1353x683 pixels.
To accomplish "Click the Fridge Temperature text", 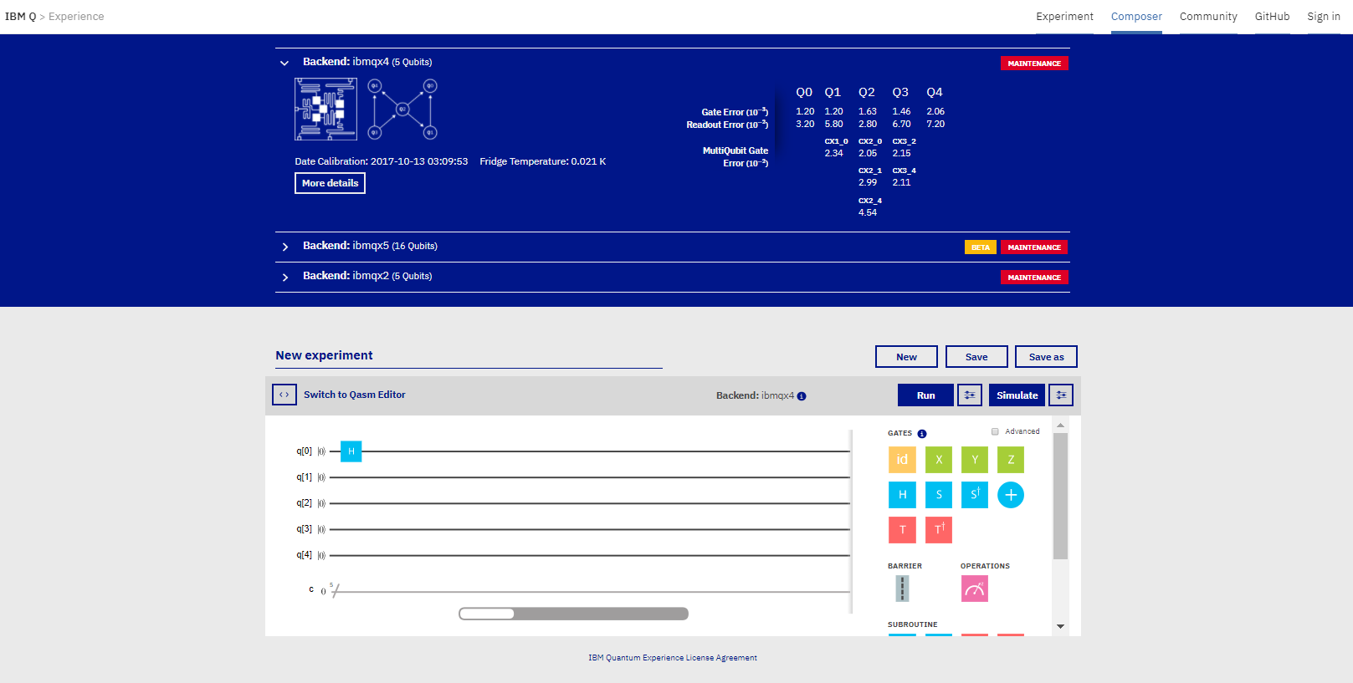I will tap(543, 161).
